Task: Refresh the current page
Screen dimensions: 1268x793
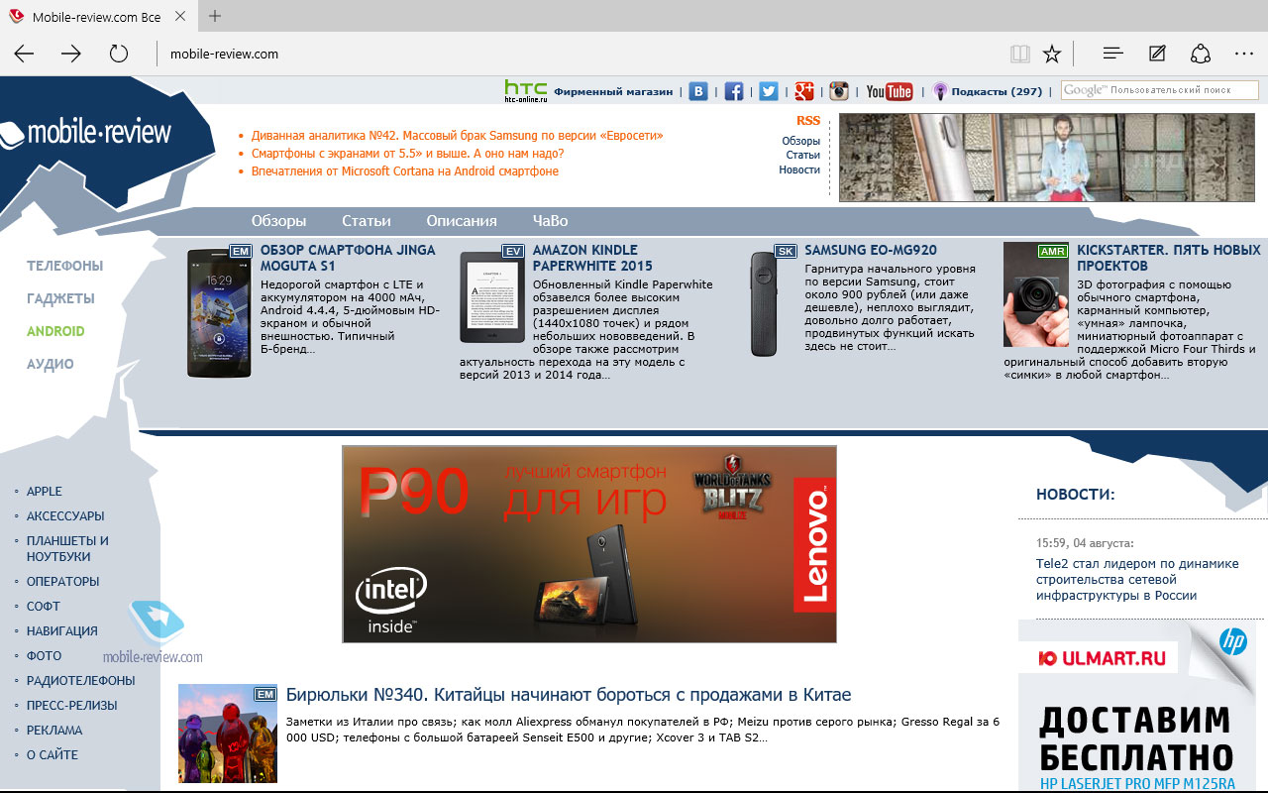Action: pyautogui.click(x=119, y=55)
